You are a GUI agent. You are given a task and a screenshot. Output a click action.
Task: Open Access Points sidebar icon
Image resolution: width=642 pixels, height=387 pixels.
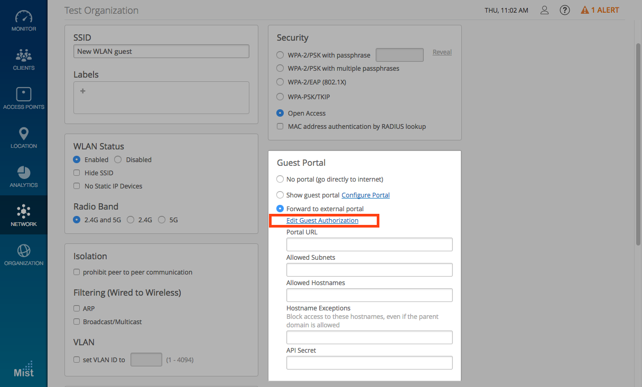24,98
